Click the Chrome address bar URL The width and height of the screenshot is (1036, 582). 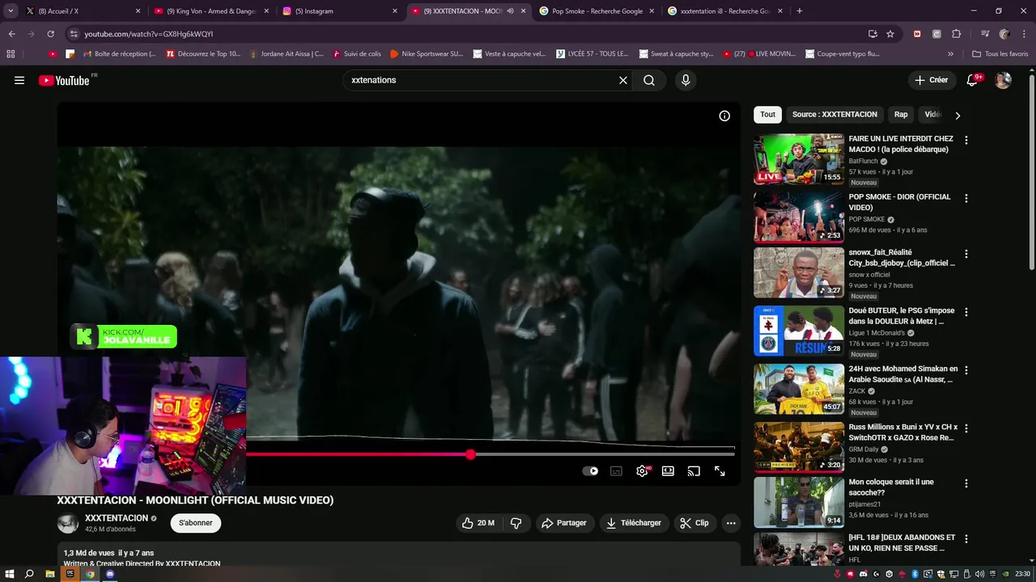click(x=149, y=34)
